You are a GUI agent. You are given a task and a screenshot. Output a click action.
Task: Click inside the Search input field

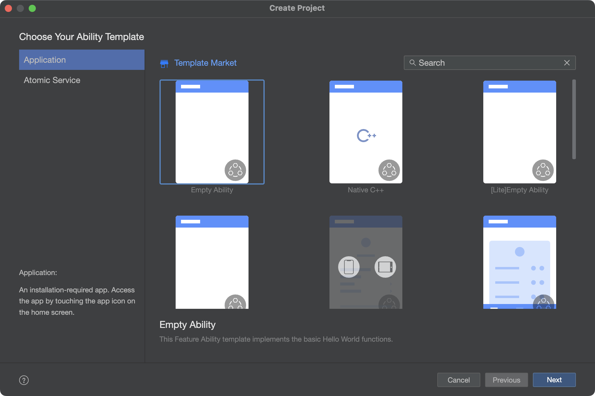point(489,62)
